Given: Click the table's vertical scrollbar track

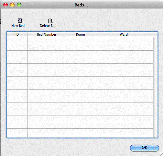Looking at the screenshot, I should point(155,87).
